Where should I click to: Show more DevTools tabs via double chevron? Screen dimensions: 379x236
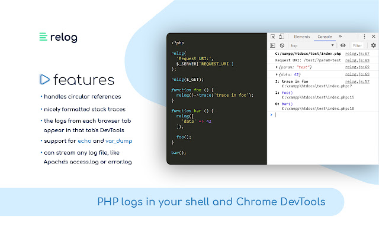pos(340,37)
